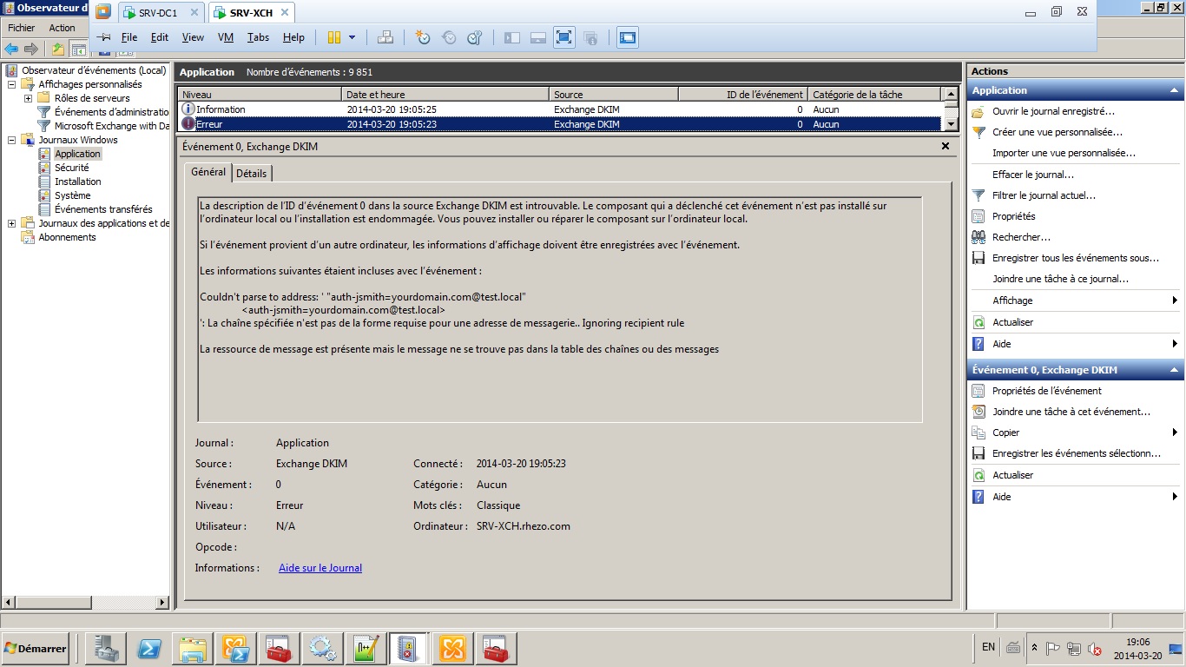The height and width of the screenshot is (667, 1186).
Task: Click Effacer le journal action
Action: (1033, 175)
